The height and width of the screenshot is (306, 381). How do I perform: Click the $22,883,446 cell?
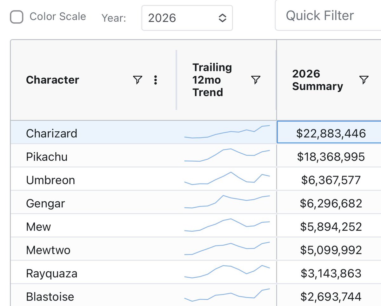coord(329,132)
